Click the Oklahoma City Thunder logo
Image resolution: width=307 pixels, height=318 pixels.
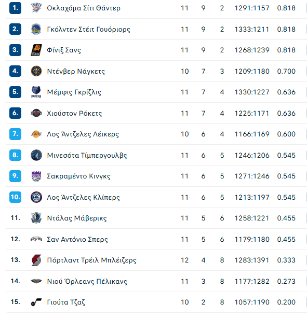36,8
